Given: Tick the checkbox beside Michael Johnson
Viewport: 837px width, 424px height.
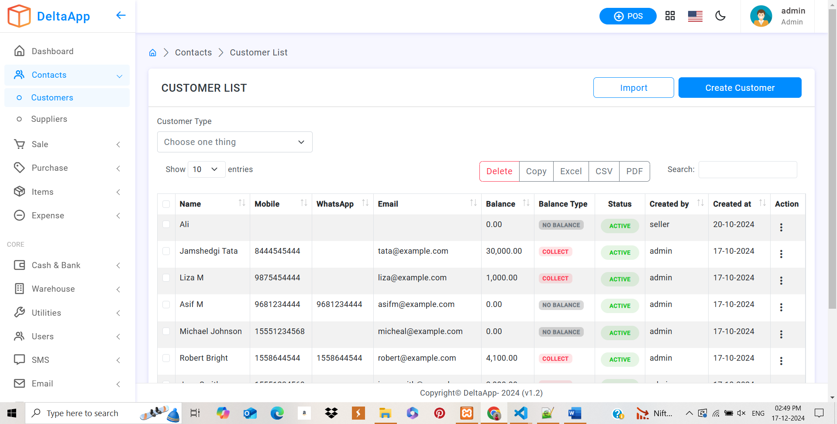Looking at the screenshot, I should point(166,331).
